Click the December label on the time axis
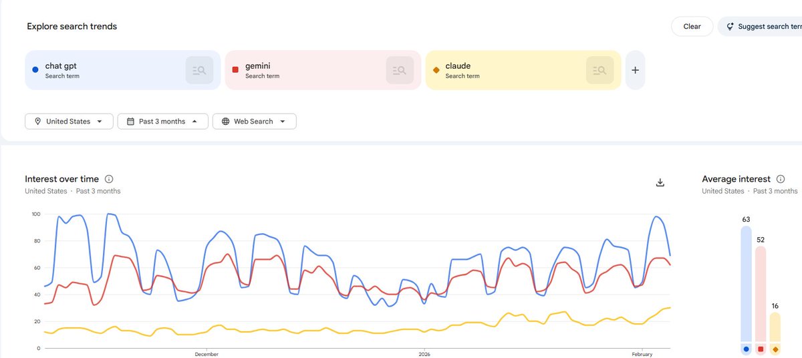Image resolution: width=802 pixels, height=358 pixels. (207, 354)
